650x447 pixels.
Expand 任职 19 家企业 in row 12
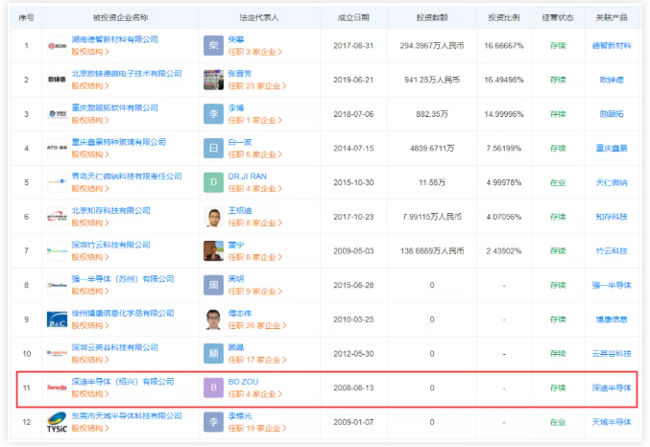[257, 429]
